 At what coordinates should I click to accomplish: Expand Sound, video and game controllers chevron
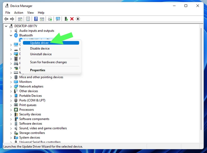[x=11, y=128]
